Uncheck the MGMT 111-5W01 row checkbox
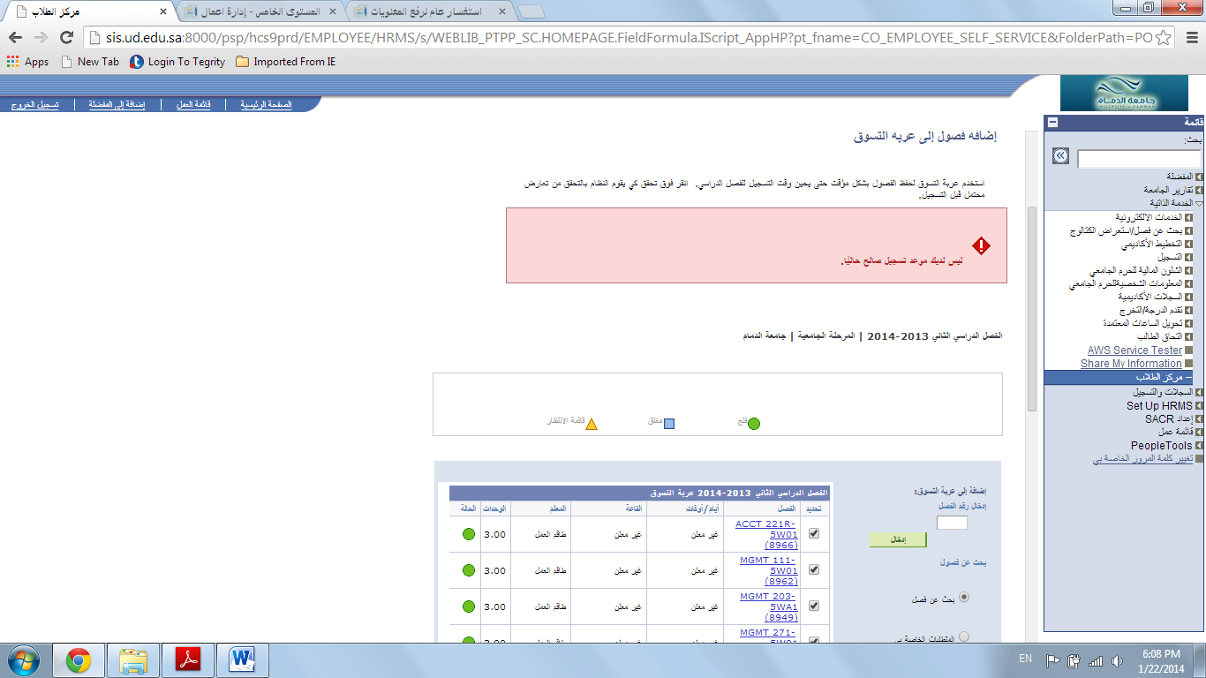The image size is (1206, 678). coord(814,569)
